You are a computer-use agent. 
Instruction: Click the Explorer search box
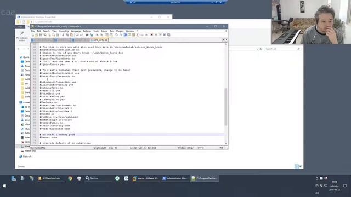click(282, 49)
